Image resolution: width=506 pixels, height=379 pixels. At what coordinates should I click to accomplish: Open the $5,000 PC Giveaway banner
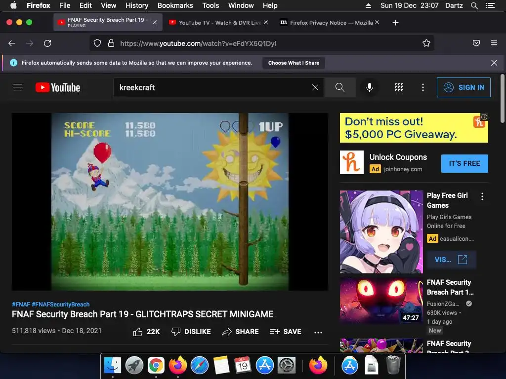tap(414, 128)
